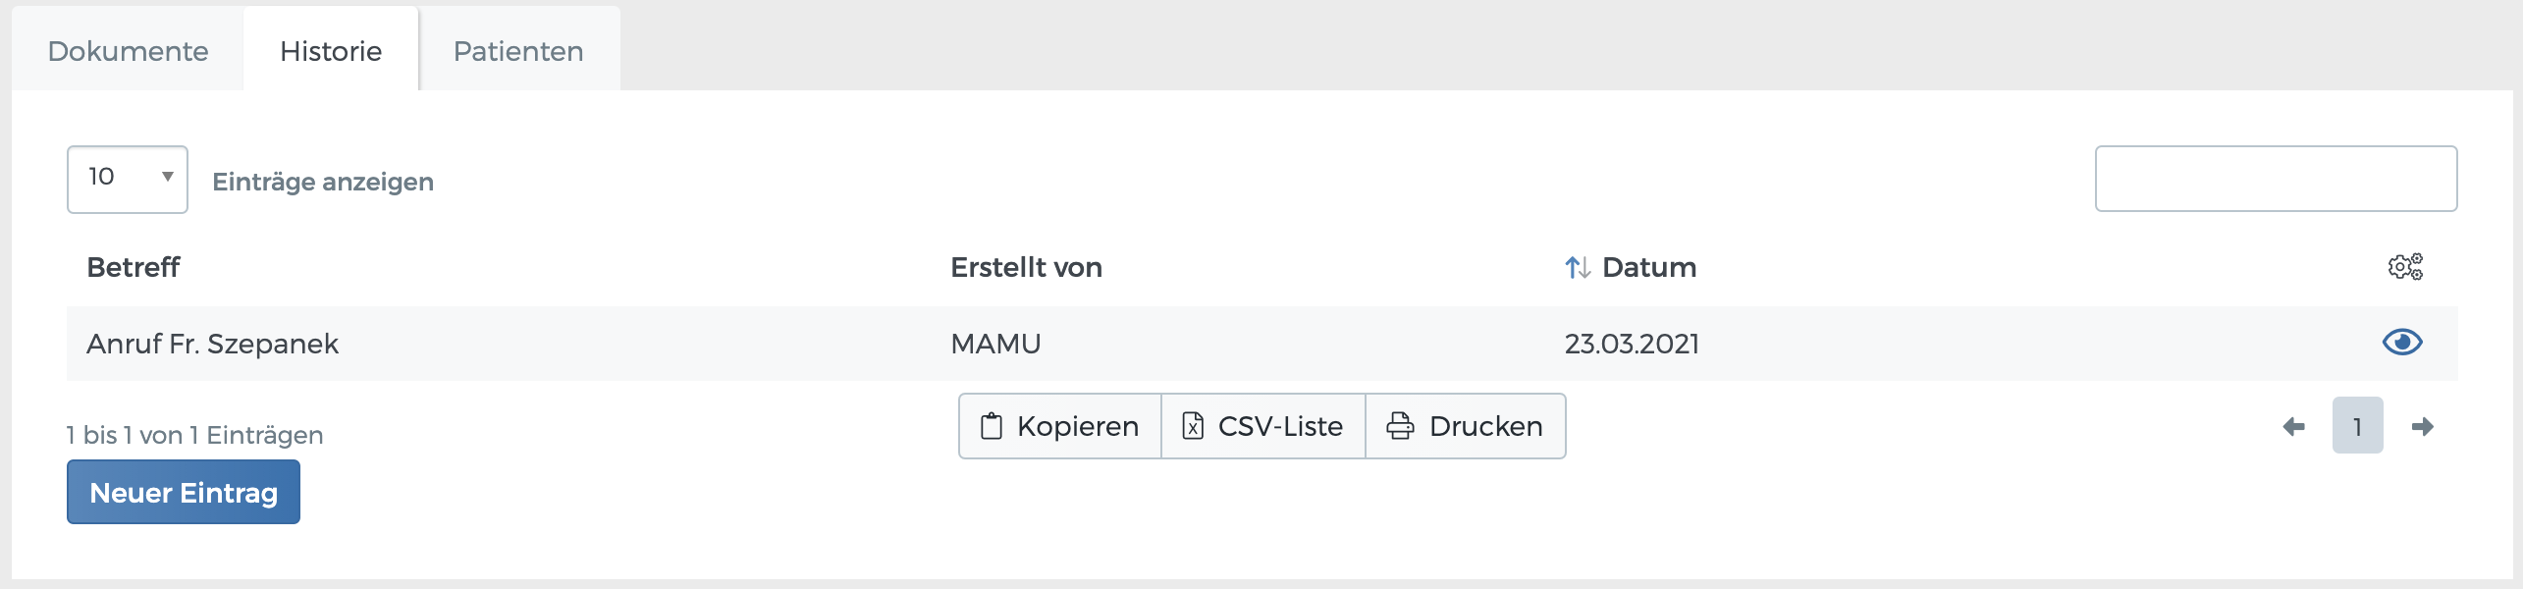Open the dropdown arrow beside the number 10
Viewport: 2523px width, 589px height.
tap(166, 178)
